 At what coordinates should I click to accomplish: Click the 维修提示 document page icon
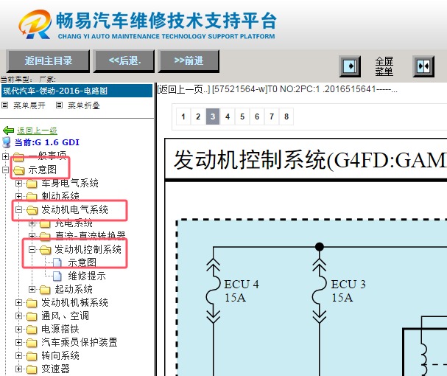pos(57,276)
